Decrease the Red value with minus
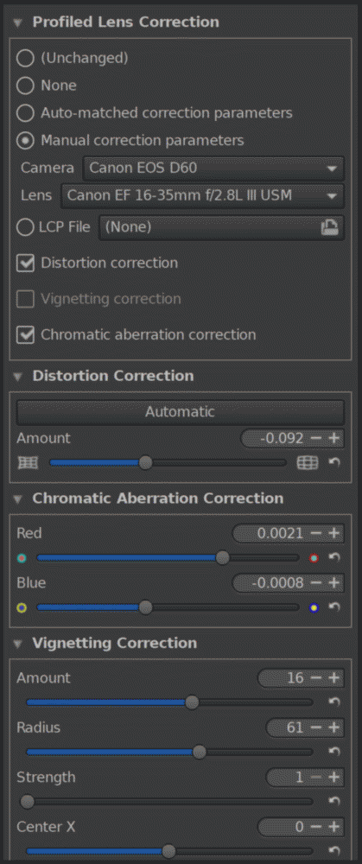This screenshot has height=864, width=362. 315,533
